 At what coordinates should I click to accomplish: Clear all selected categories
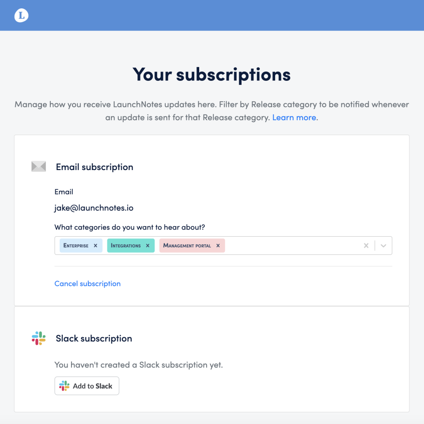[366, 246]
